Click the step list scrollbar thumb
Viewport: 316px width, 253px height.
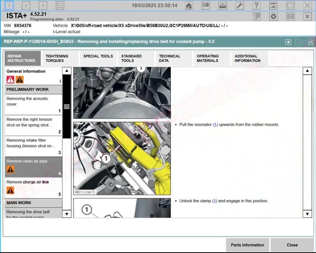click(67, 107)
